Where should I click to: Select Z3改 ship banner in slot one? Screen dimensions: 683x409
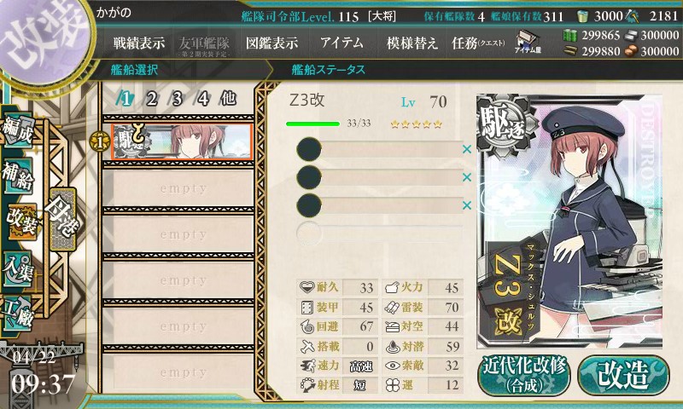coord(182,141)
